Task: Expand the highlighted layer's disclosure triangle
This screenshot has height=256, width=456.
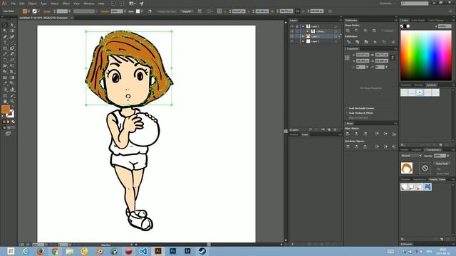Action: [303, 36]
